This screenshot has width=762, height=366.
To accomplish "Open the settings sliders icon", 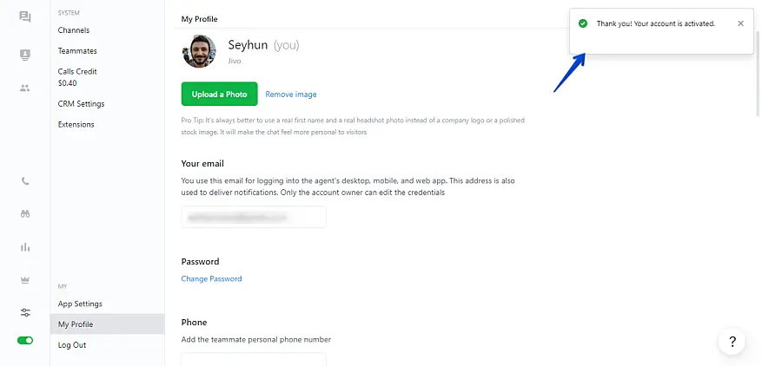I will pos(24,312).
